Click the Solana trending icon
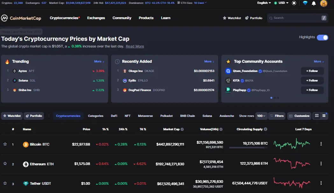Screen dimensions: 334x193 tap(14, 81)
